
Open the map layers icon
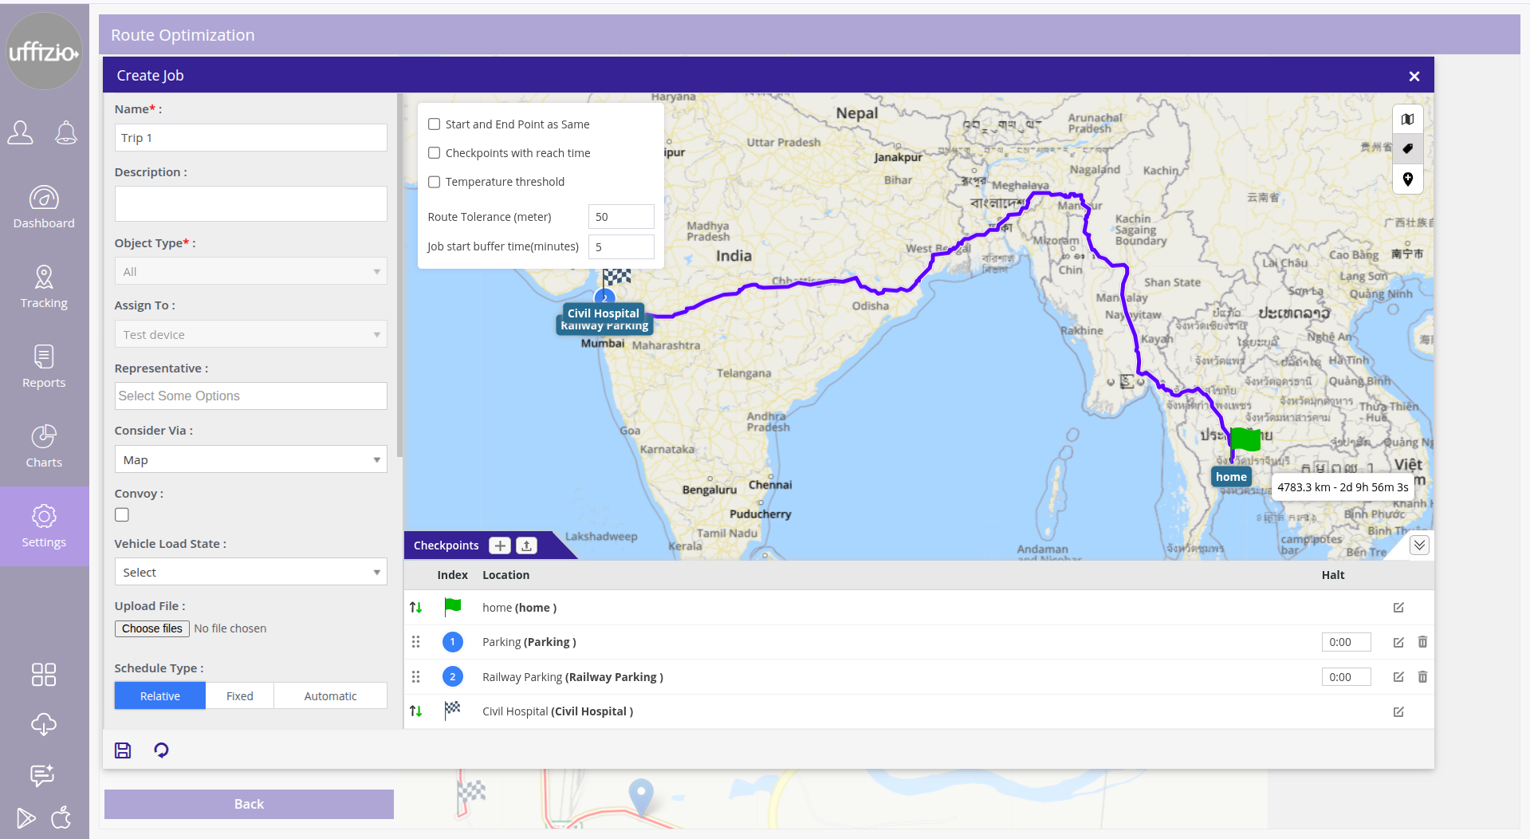[x=1408, y=120]
